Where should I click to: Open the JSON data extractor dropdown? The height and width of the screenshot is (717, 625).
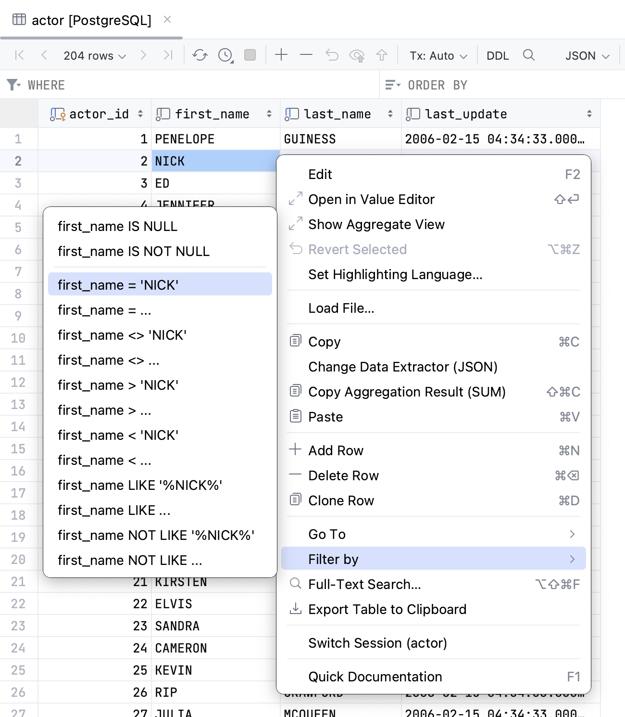pos(586,55)
